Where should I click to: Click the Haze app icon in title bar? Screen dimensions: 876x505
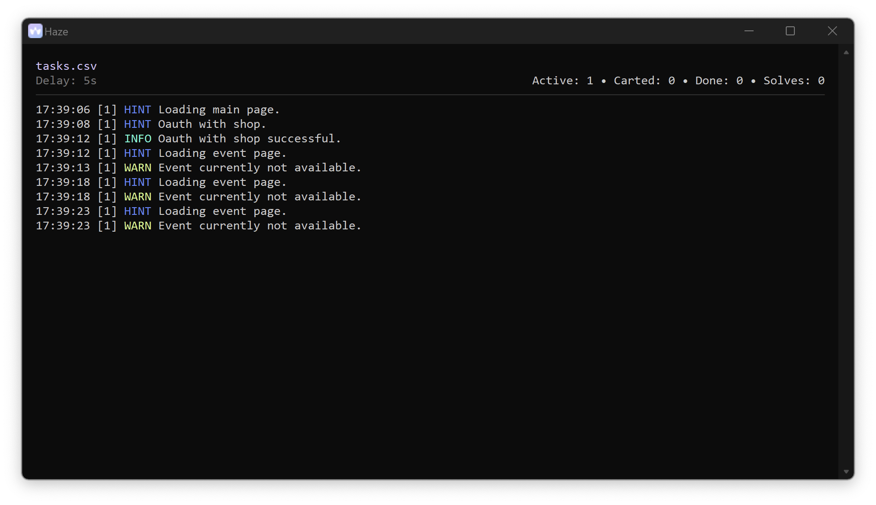[35, 31]
